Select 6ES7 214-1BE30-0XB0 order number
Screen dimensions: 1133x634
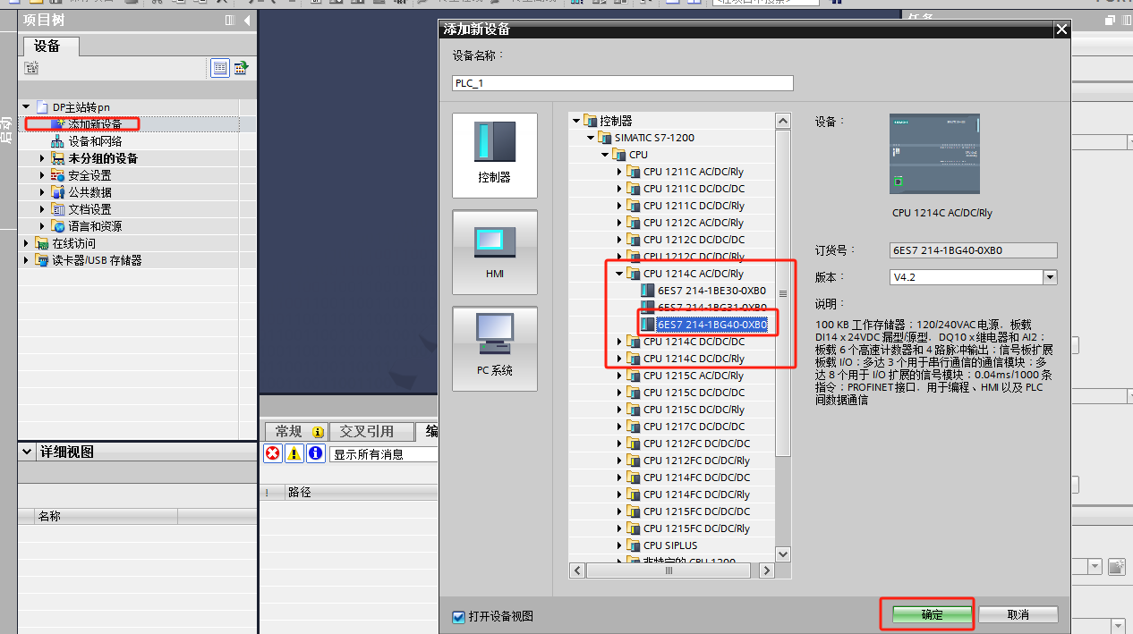711,291
